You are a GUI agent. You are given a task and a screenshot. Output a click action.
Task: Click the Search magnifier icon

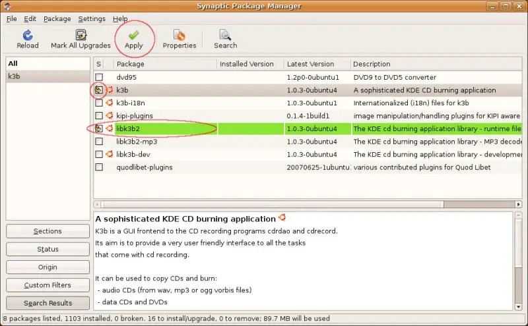pos(225,35)
